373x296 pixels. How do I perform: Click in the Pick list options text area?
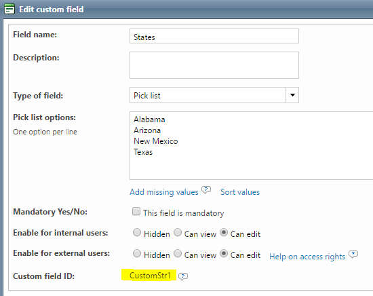point(251,145)
